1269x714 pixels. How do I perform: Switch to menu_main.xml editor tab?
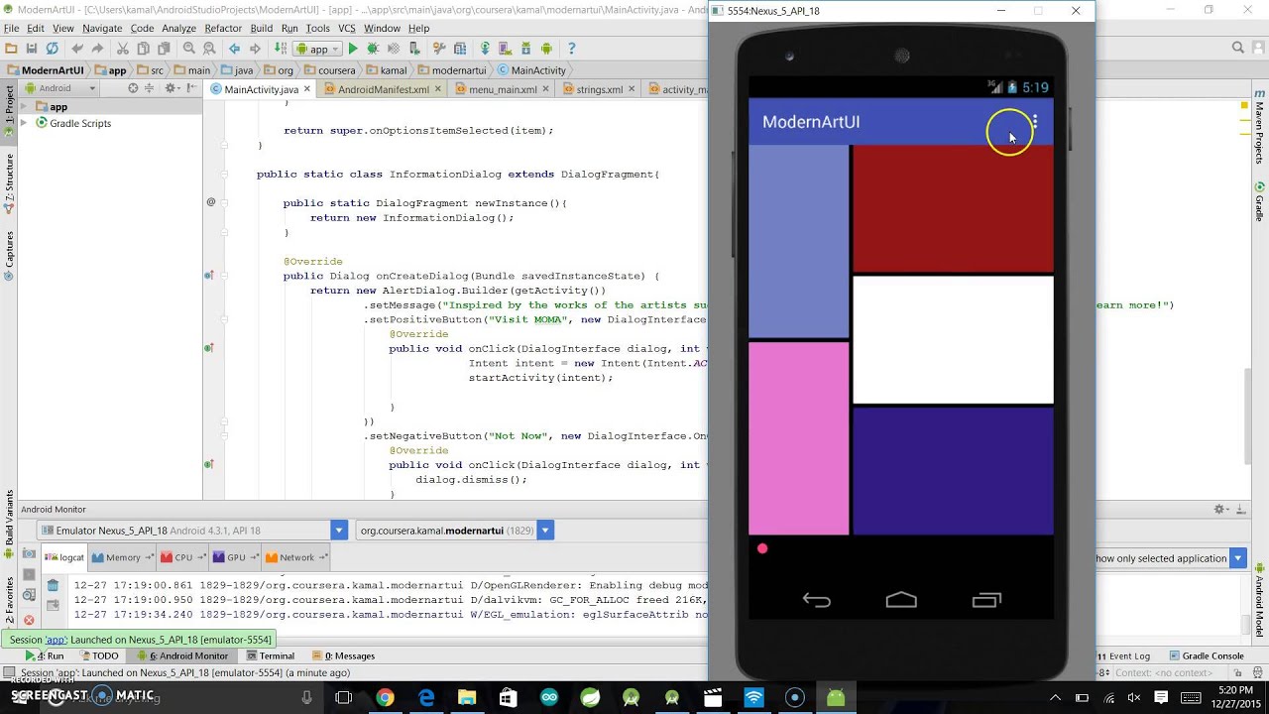click(503, 89)
